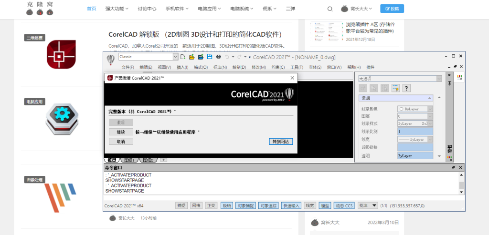Close the properties palette with its X

449,75
